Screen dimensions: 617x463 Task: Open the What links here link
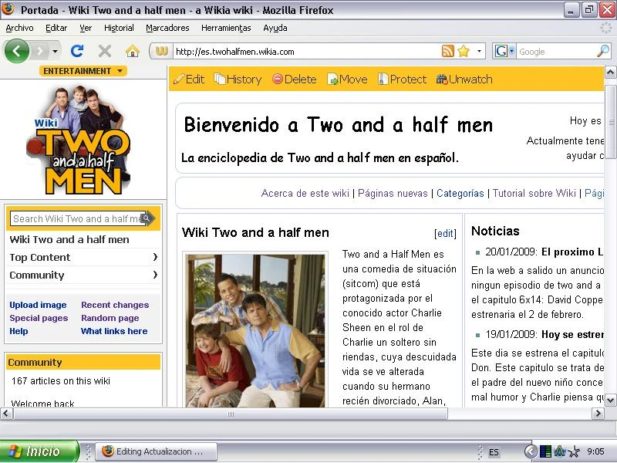[114, 331]
